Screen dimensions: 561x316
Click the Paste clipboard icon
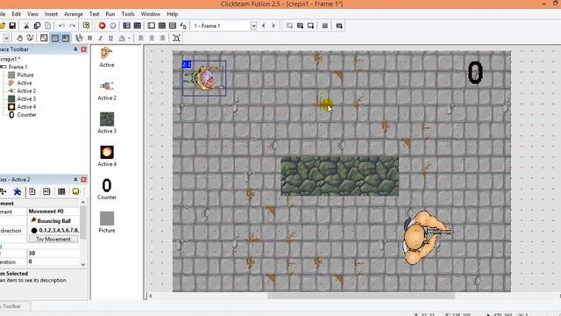coord(47,25)
